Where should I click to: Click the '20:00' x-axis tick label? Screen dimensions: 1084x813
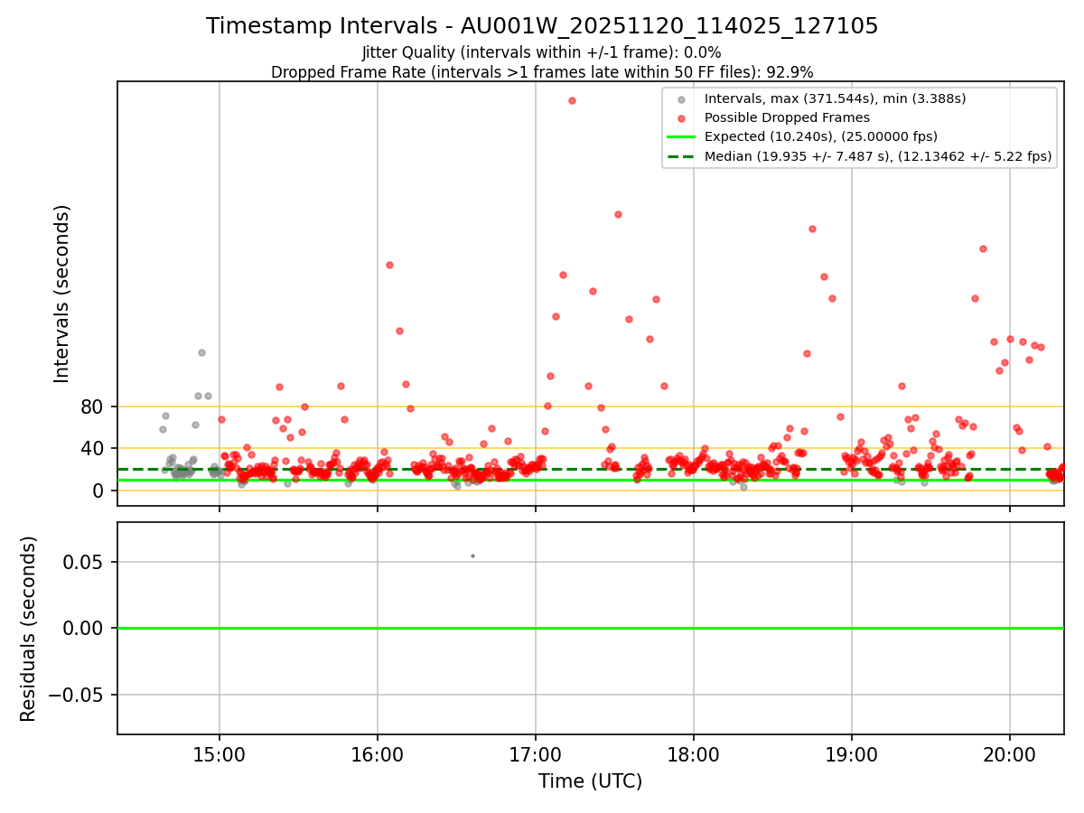(1010, 755)
